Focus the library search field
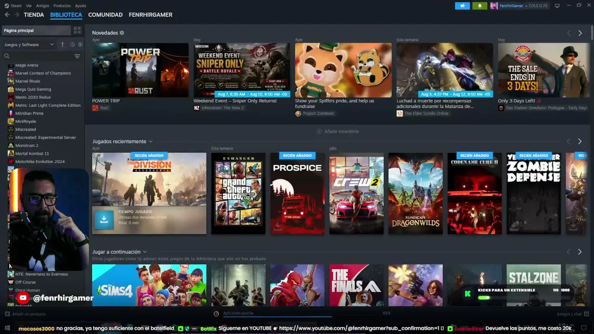 coord(38,56)
